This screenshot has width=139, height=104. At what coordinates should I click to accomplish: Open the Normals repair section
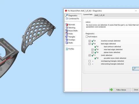pos(70,25)
